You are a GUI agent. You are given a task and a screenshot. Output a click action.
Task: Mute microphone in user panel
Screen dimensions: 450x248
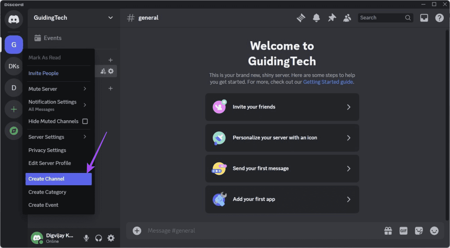coord(86,238)
